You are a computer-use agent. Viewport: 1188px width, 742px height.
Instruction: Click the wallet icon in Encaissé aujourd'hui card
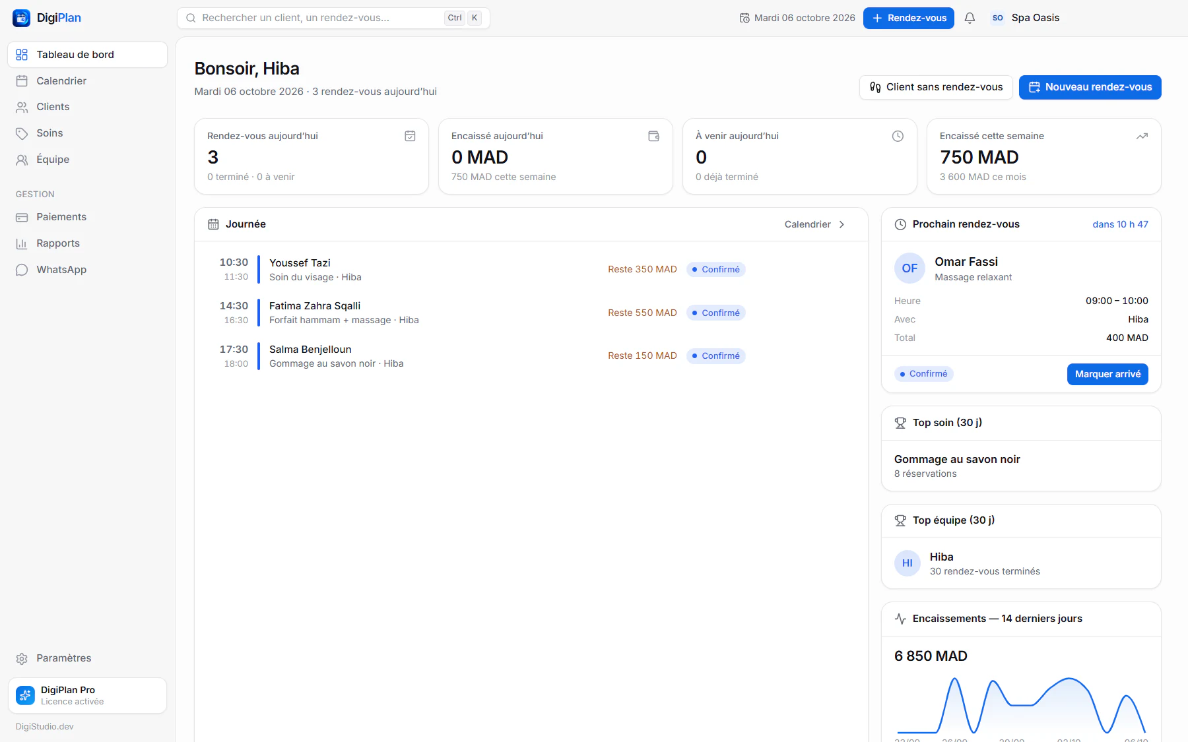(x=654, y=136)
